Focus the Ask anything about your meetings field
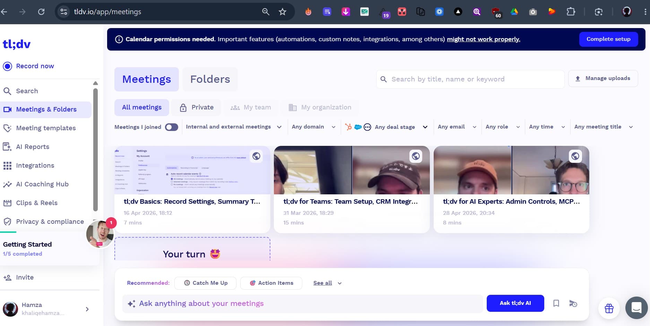 [302, 304]
